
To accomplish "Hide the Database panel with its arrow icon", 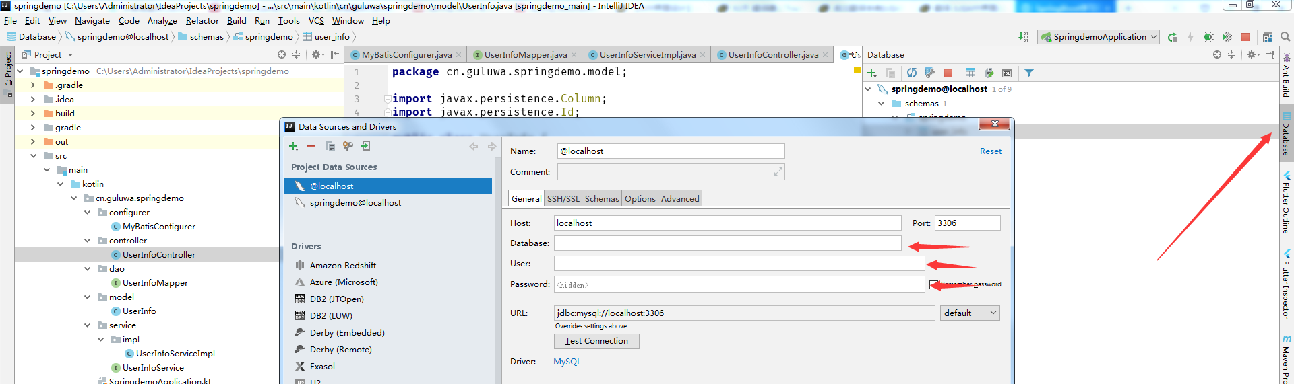I will (1270, 54).
